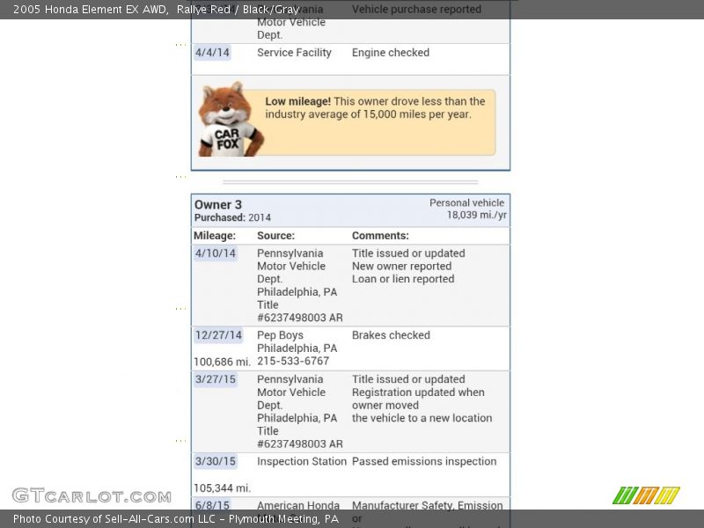The width and height of the screenshot is (704, 528).
Task: Click the phone number 215-533-6767
Action: coord(293,361)
